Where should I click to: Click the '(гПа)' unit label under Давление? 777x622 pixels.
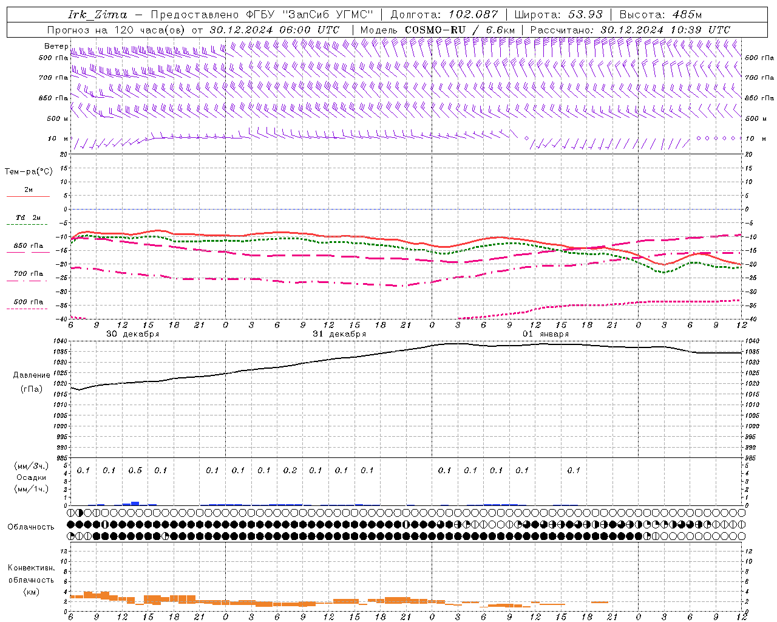pyautogui.click(x=32, y=389)
